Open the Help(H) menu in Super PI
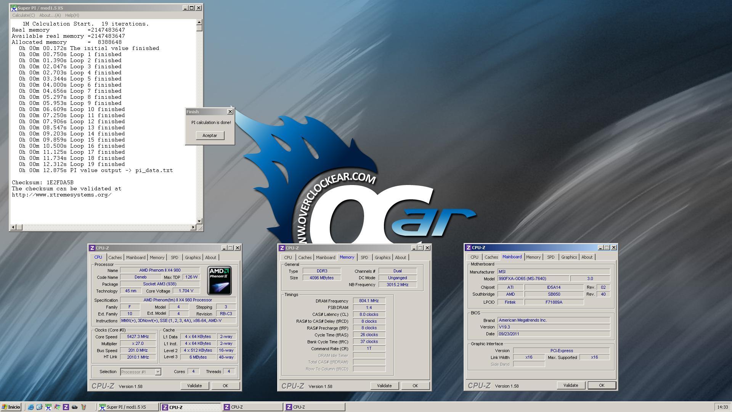The height and width of the screenshot is (412, 732). [x=72, y=15]
